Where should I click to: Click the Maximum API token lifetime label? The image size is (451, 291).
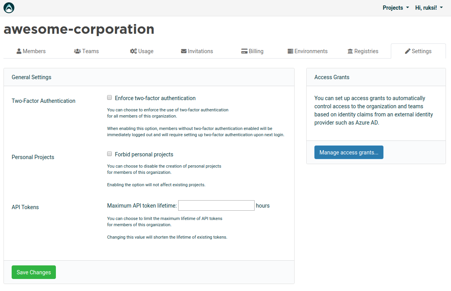tap(142, 206)
